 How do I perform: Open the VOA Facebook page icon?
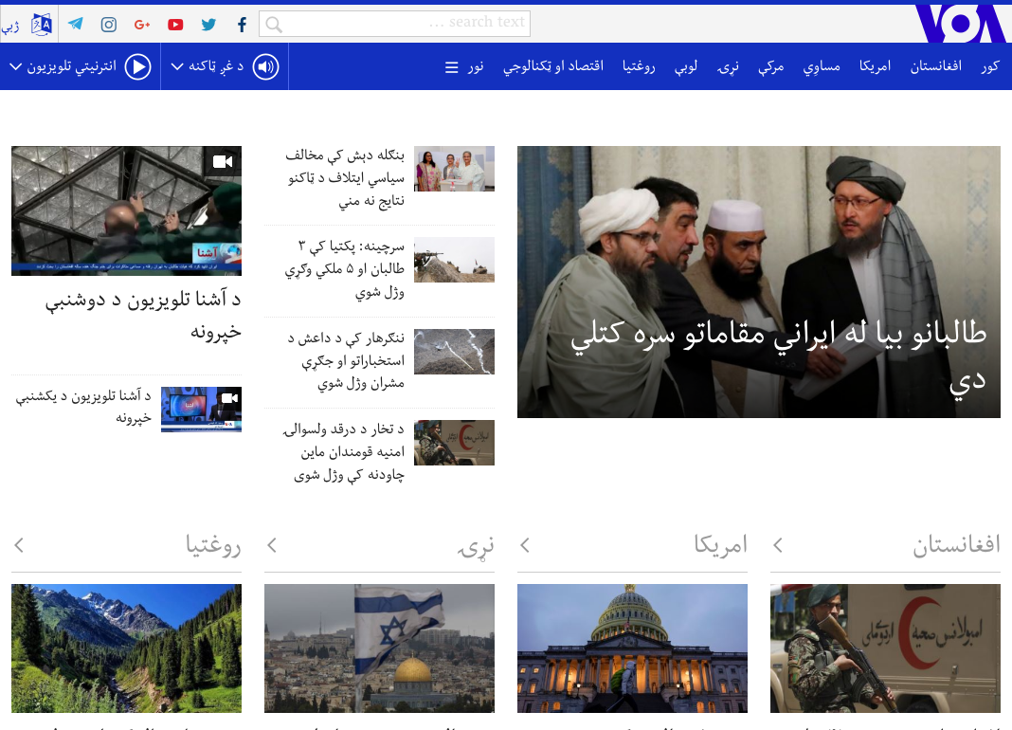[x=242, y=25]
